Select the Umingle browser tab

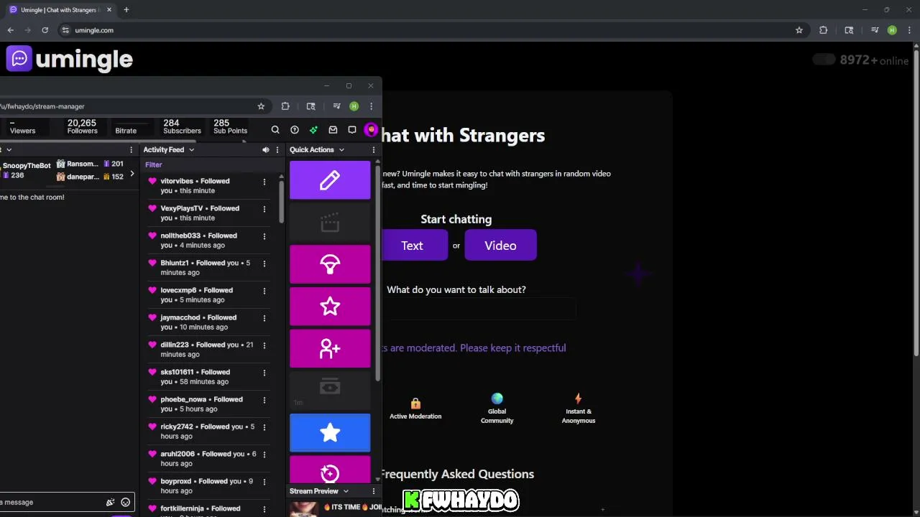60,10
